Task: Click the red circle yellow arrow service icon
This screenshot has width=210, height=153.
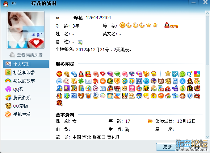Action: (x=59, y=74)
